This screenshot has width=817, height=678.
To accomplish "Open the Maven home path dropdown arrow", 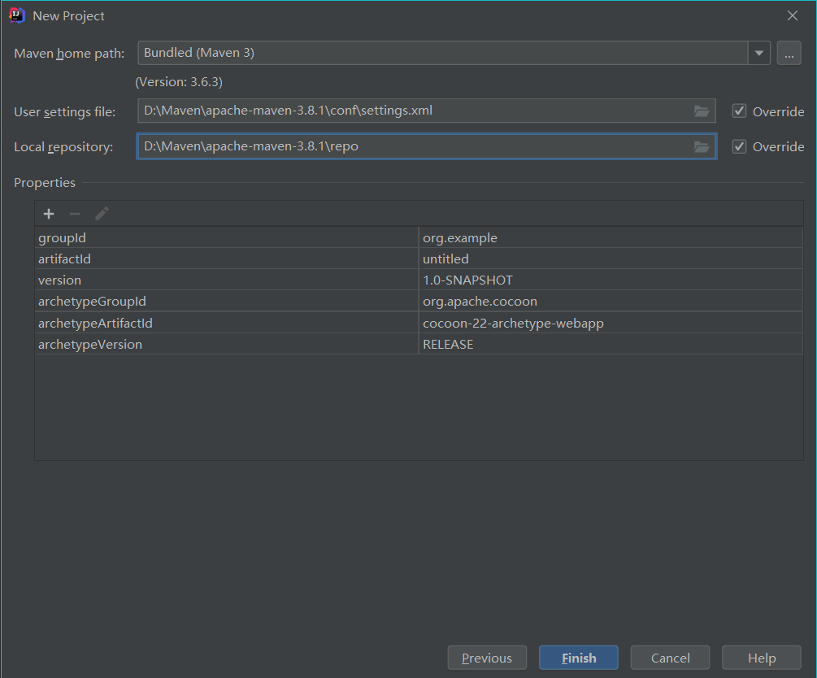I will (x=759, y=53).
